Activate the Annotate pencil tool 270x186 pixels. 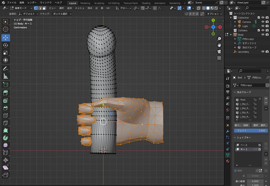5,68
